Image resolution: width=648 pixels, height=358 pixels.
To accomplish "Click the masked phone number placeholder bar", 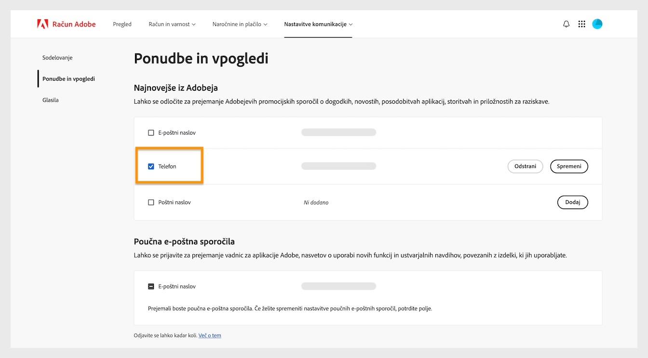I will click(x=338, y=165).
